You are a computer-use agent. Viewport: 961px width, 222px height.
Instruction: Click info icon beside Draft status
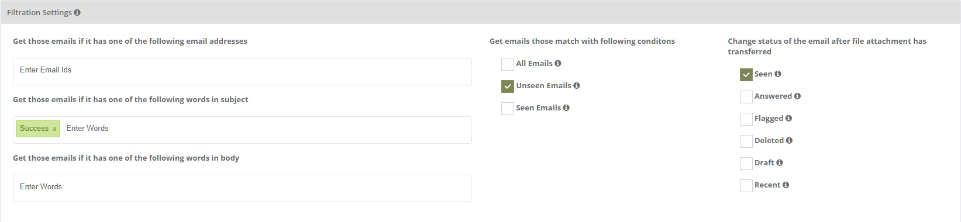[780, 162]
